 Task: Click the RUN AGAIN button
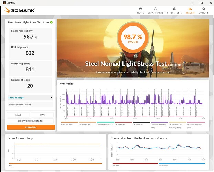click(31, 127)
